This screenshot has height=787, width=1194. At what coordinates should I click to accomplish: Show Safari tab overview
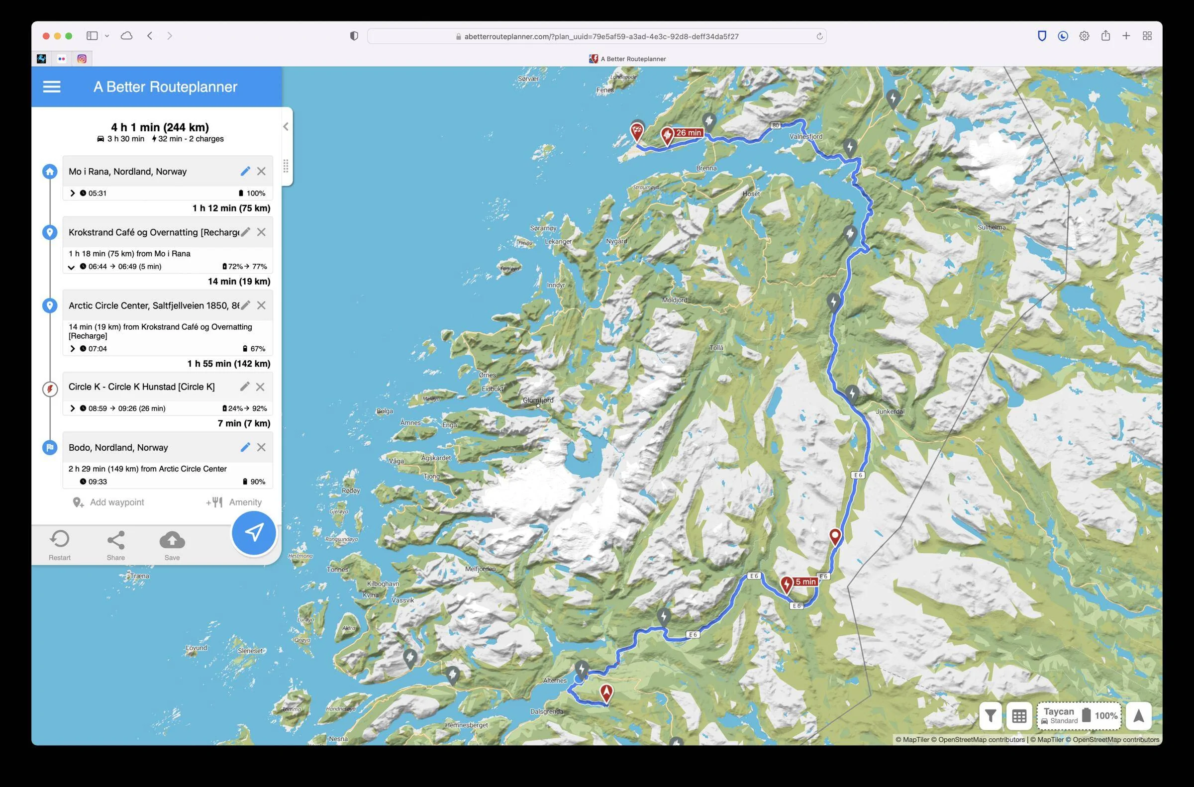[1147, 36]
